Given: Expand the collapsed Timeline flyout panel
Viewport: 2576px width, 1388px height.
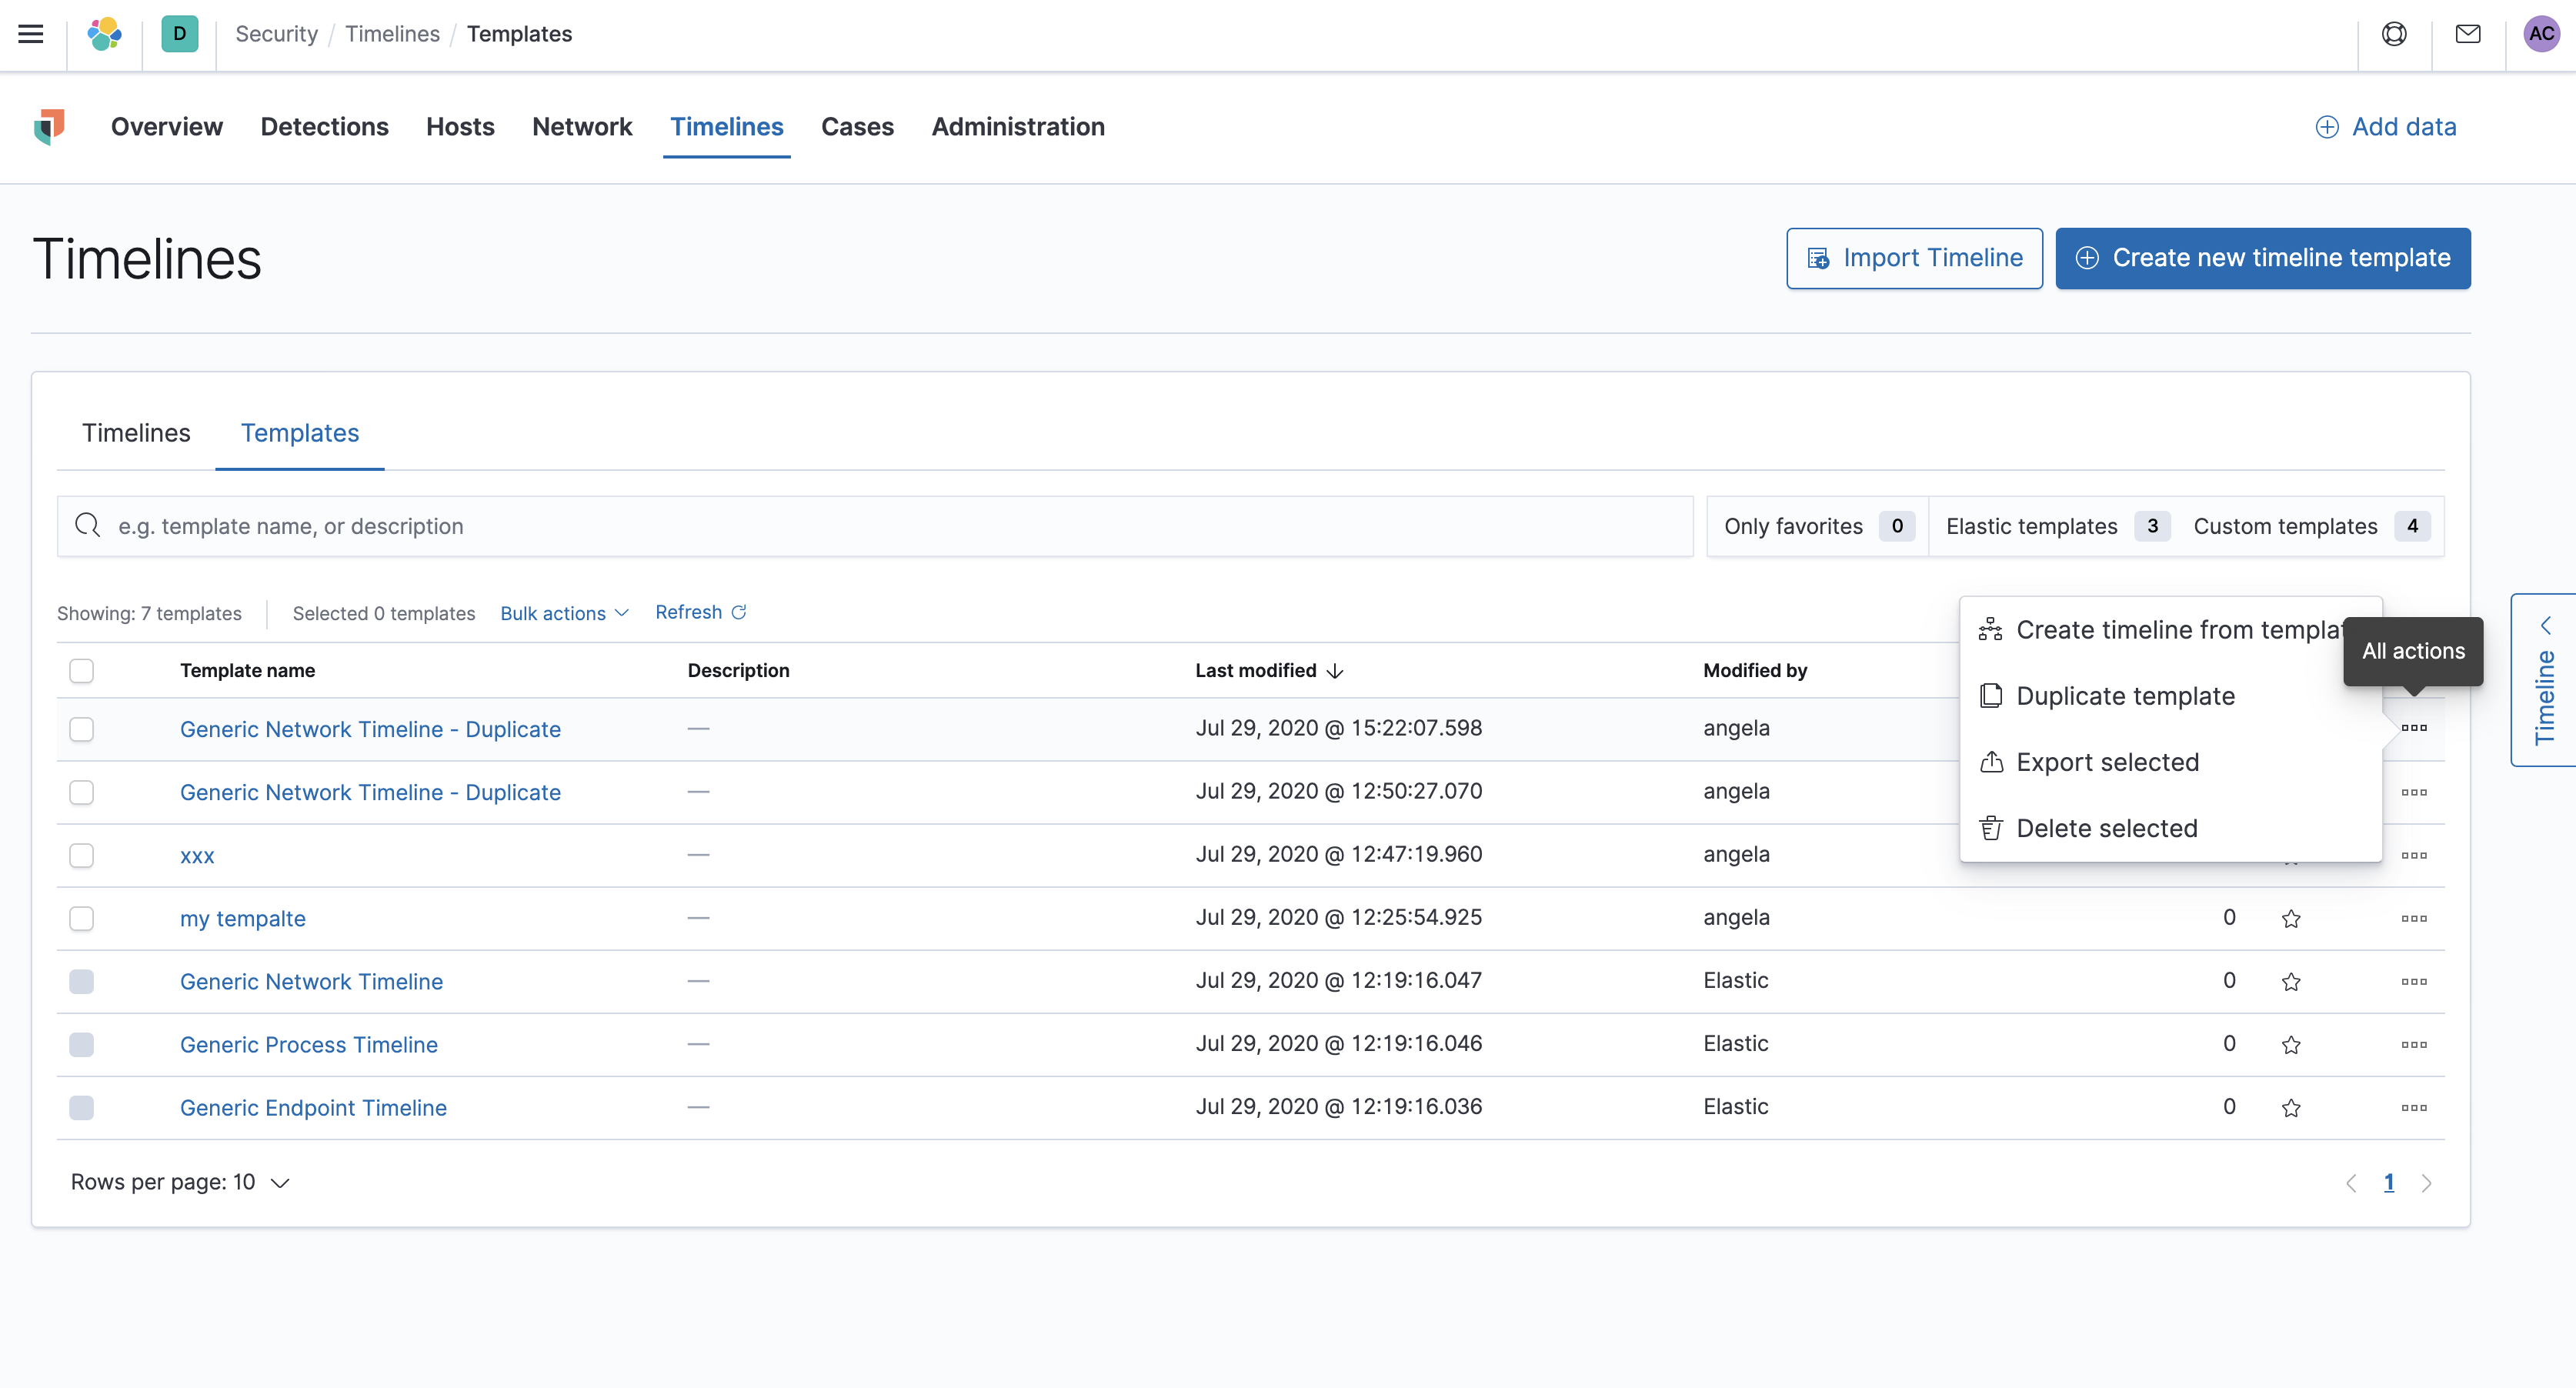Looking at the screenshot, I should click(2544, 680).
